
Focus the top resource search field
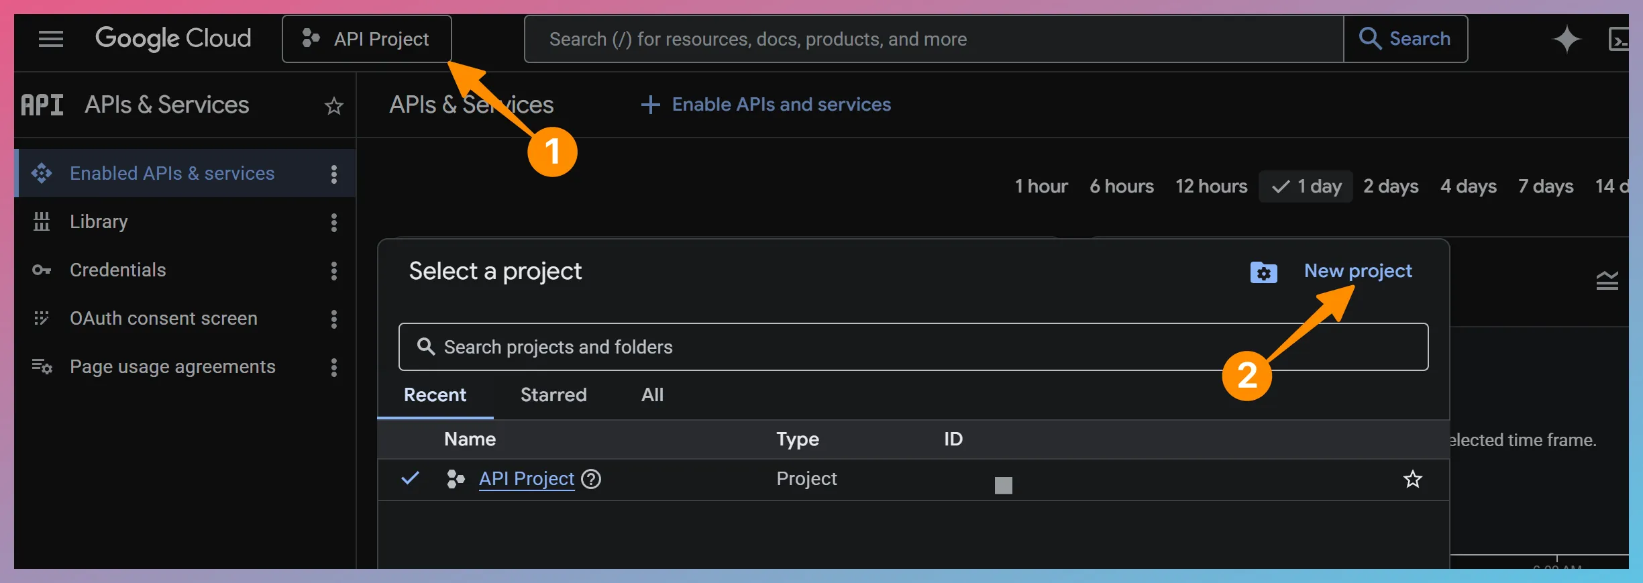[934, 39]
